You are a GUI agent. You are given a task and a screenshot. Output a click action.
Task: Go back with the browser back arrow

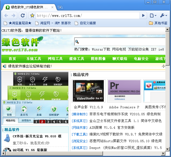click(x=6, y=16)
